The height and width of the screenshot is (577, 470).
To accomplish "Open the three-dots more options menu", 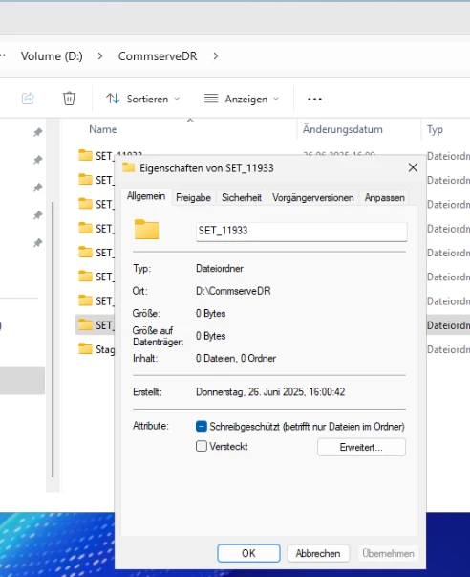I will (x=314, y=99).
